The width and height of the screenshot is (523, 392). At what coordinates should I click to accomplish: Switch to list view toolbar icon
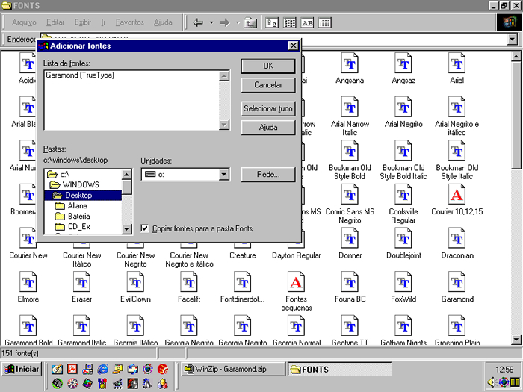tap(290, 22)
